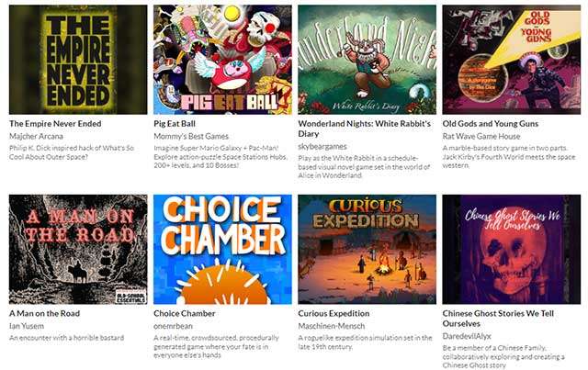The width and height of the screenshot is (588, 370).
Task: Open Chinese Ghost Stories skull cover image
Action: click(x=512, y=250)
